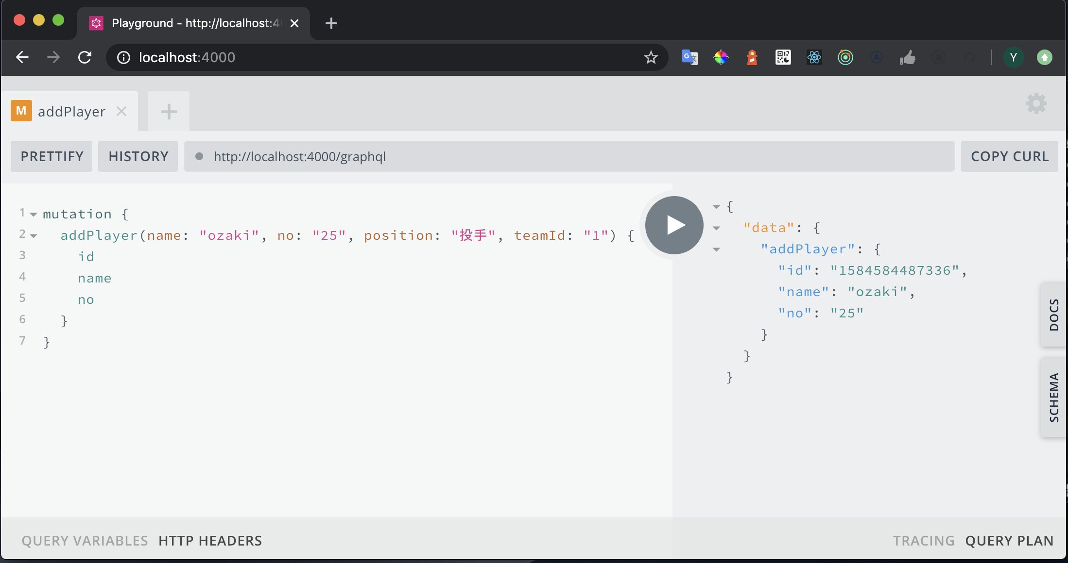Open React Developer Tools extension
1068x563 pixels.
(814, 57)
